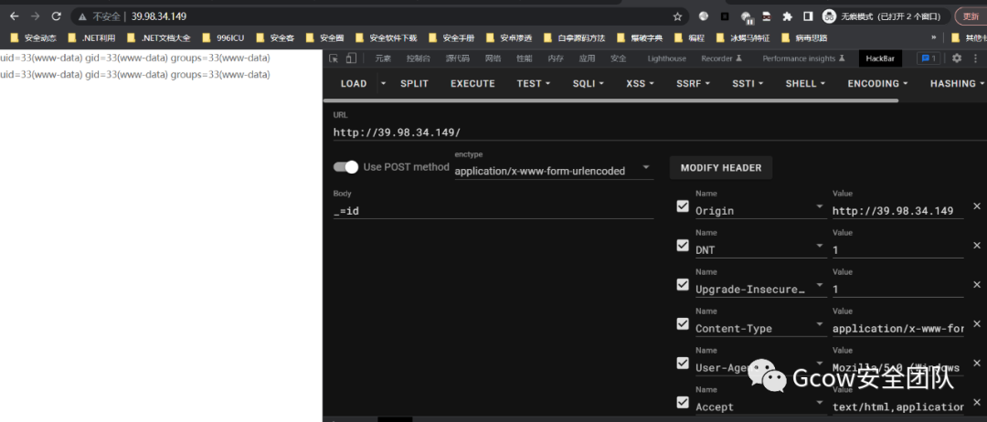Click the hacker-mask extension icon

(x=767, y=16)
